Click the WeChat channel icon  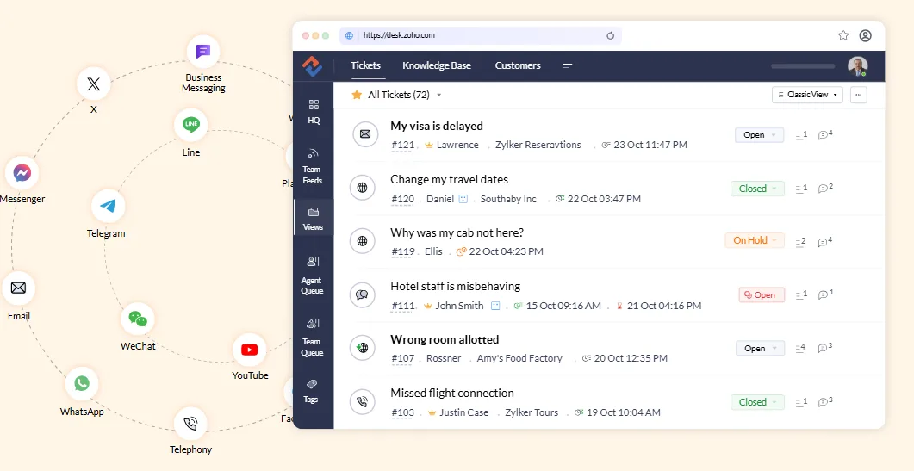point(138,319)
